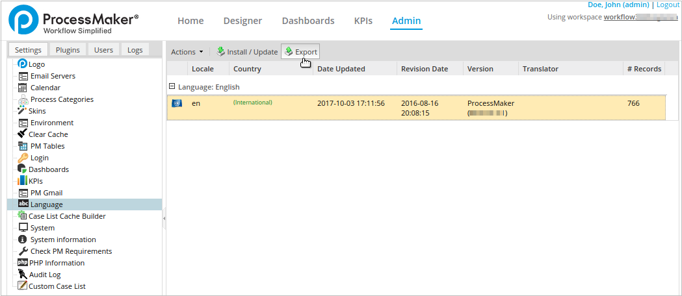
Task: Click the Clear Cache broom icon
Action: (23, 134)
